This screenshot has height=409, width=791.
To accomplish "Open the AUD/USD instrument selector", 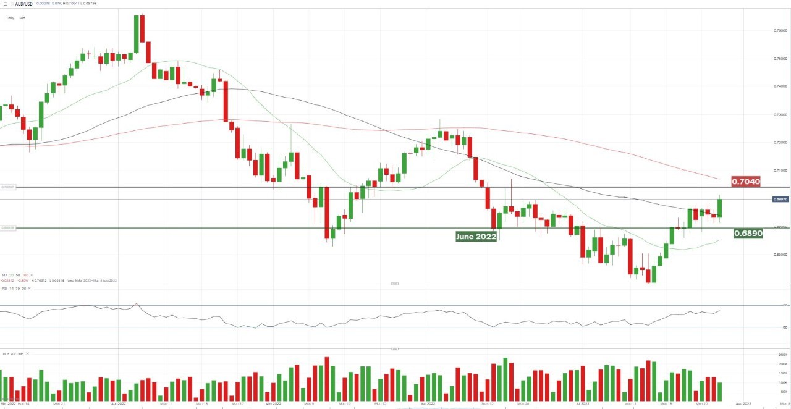I will [x=23, y=4].
